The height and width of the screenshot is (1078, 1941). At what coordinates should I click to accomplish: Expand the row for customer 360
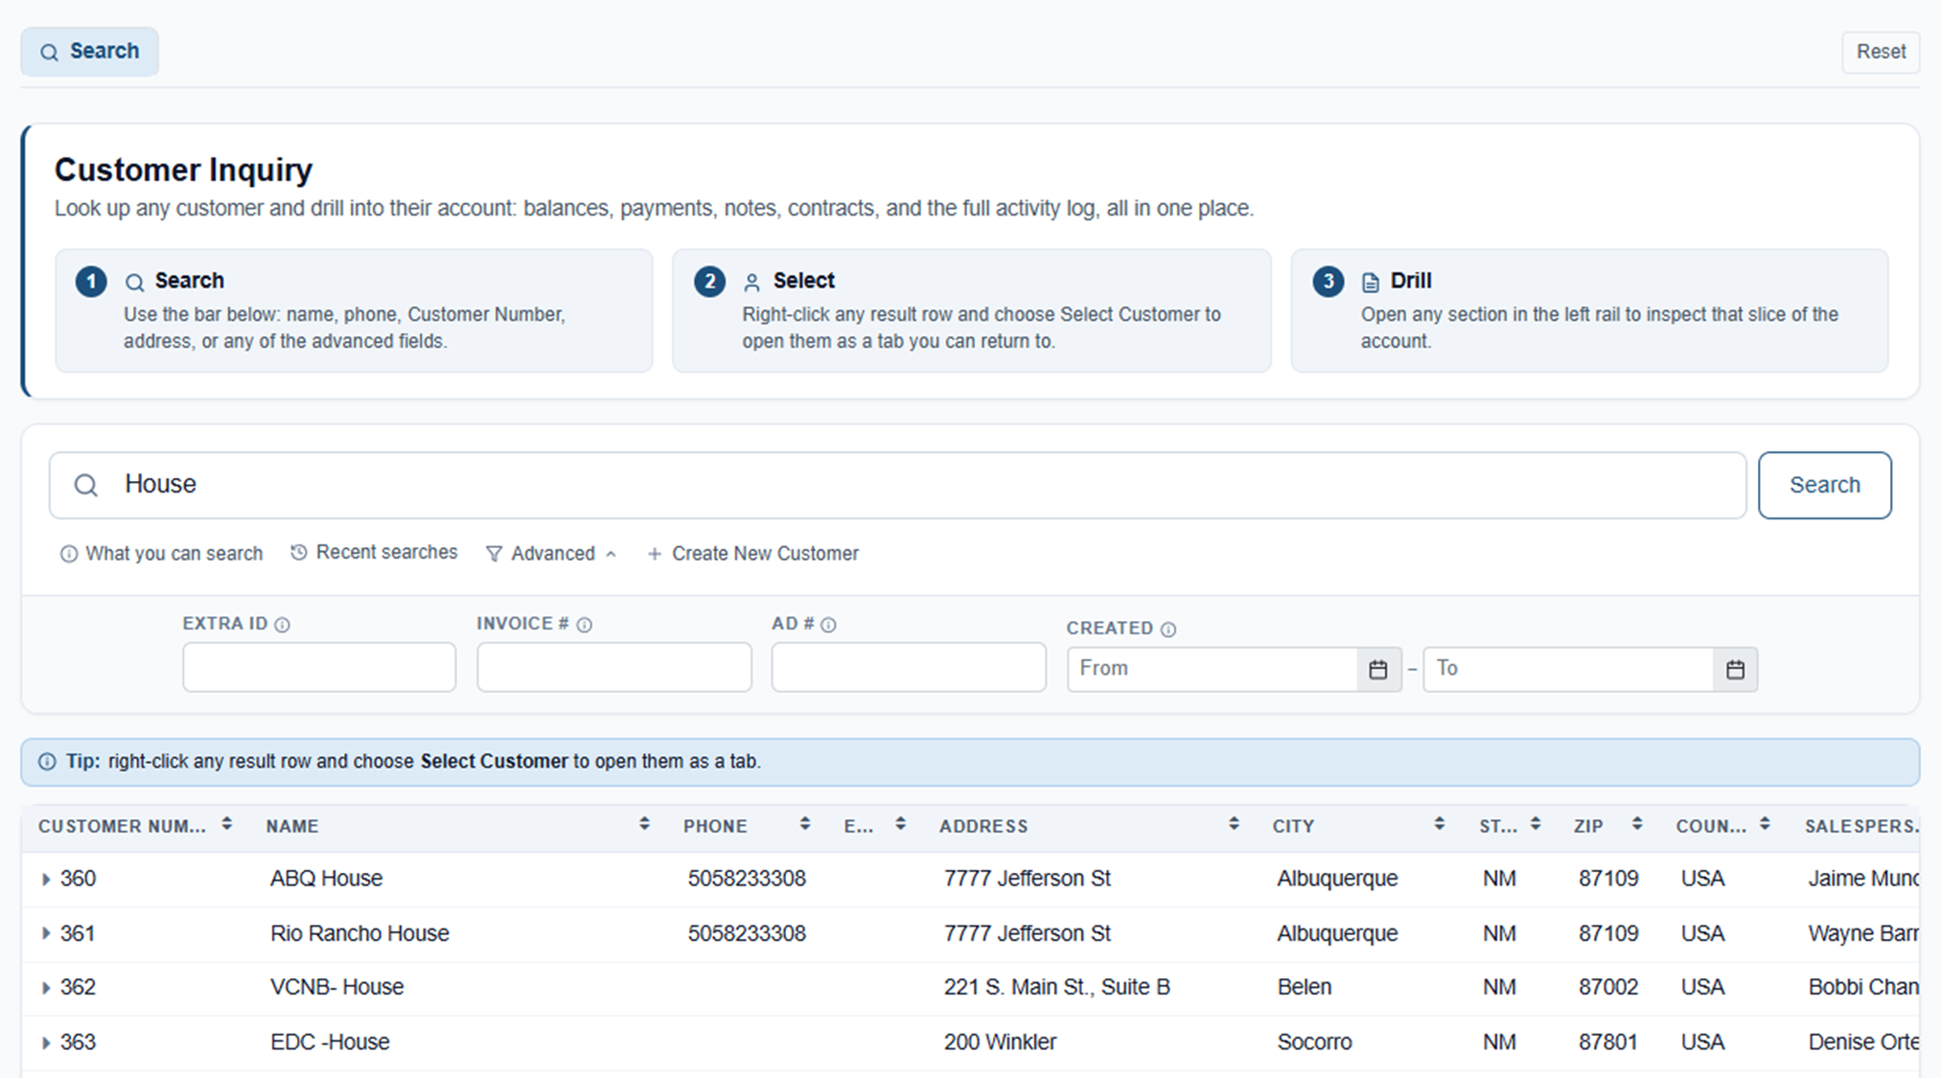(46, 879)
